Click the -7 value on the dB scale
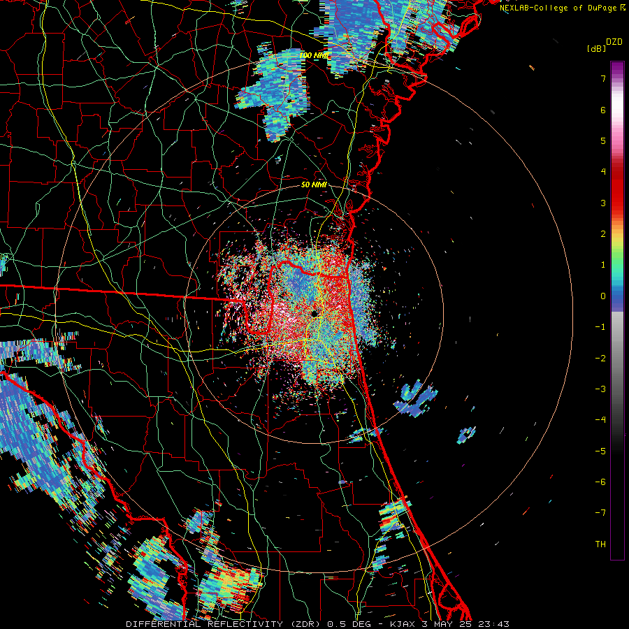 pyautogui.click(x=600, y=513)
